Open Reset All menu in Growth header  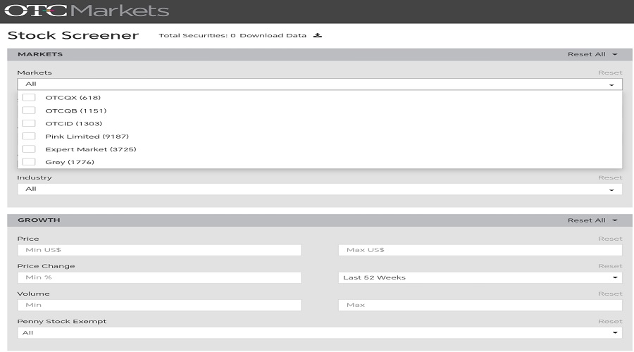point(592,220)
